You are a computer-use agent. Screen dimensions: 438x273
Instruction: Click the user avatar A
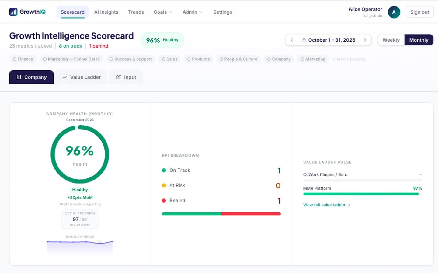[x=394, y=12]
